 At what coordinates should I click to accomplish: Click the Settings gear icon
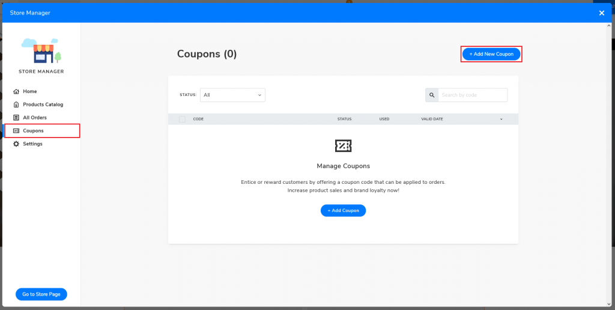(x=16, y=144)
